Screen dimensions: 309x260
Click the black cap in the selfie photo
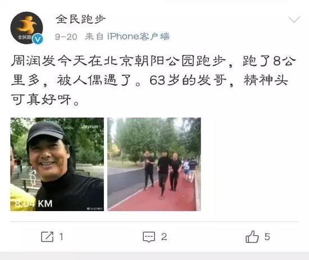pyautogui.click(x=46, y=131)
